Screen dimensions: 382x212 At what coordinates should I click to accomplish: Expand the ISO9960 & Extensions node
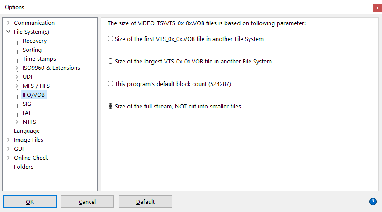coord(17,68)
